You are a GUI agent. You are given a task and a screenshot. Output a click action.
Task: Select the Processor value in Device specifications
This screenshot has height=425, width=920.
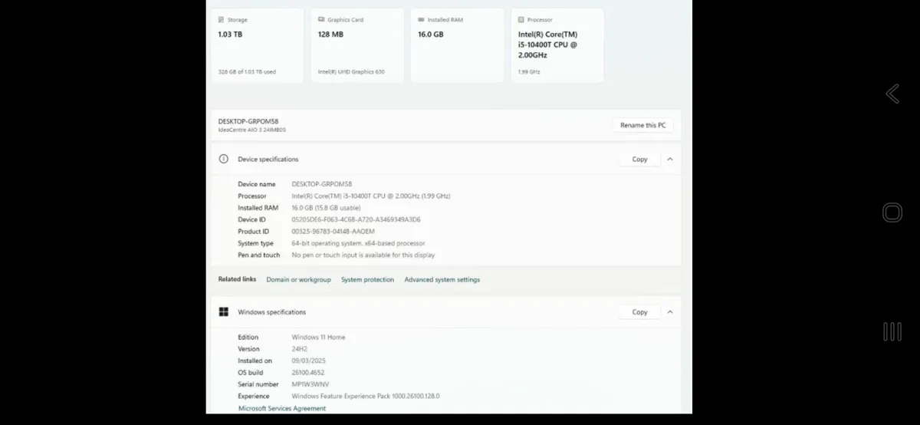(x=371, y=196)
